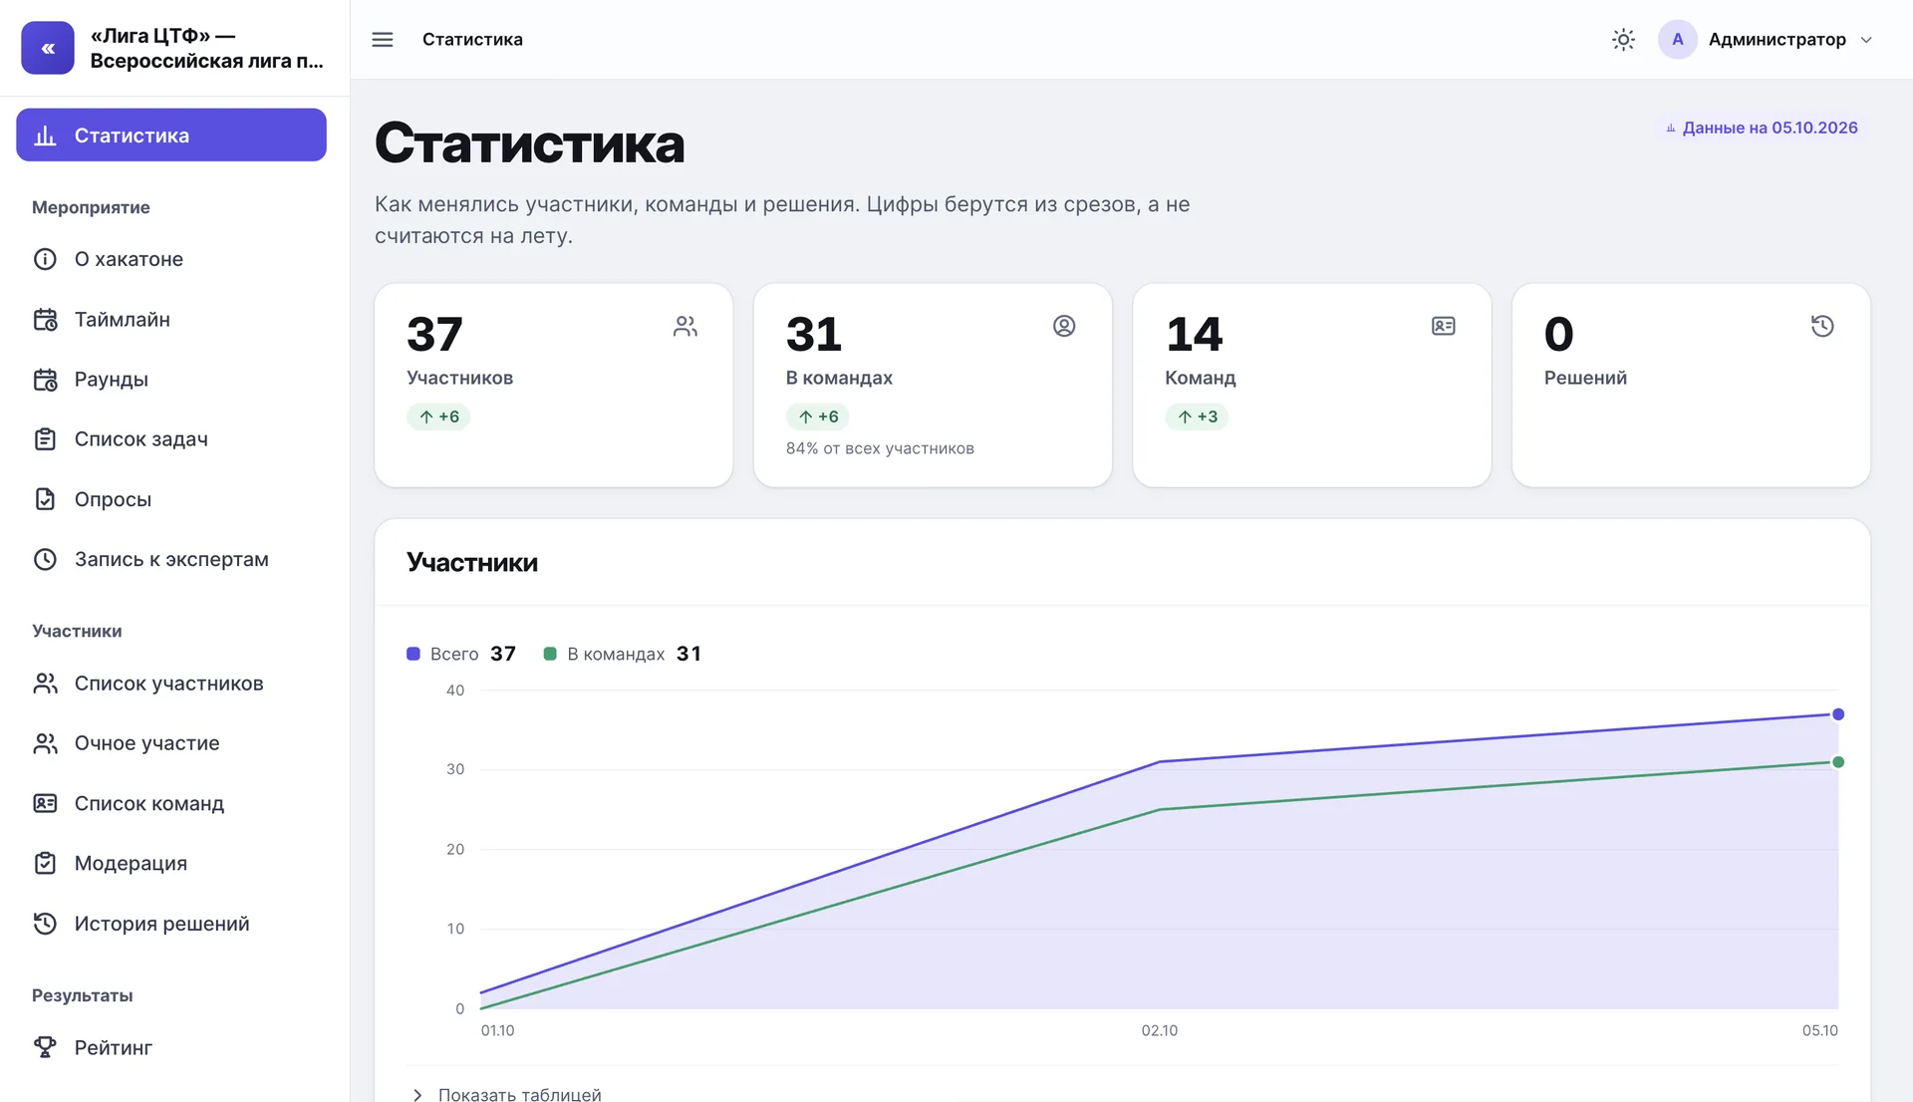
Task: Click the Результаты section heading in the sidebar
Action: click(83, 995)
